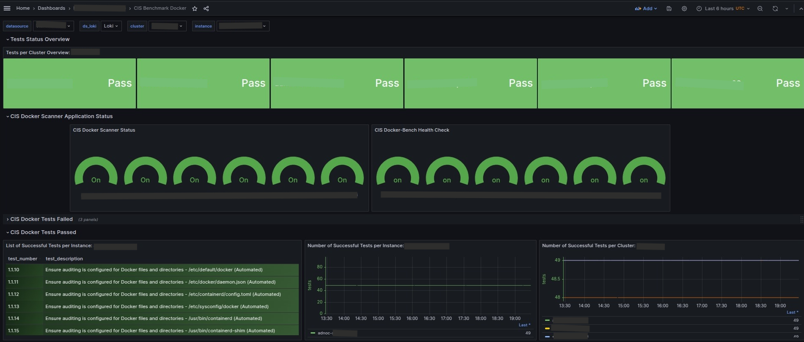Sort instance graph legend by Last
Image resolution: width=804 pixels, height=342 pixels.
524,325
